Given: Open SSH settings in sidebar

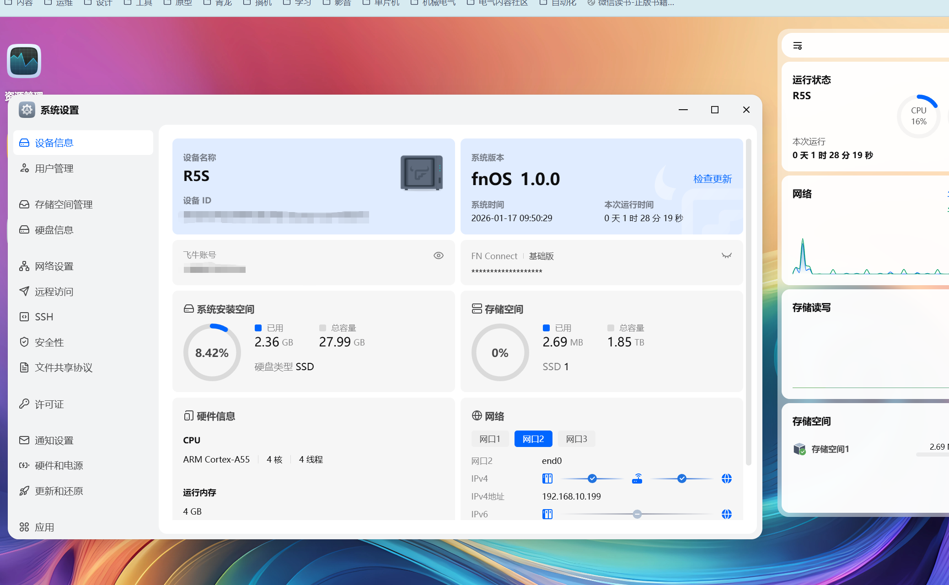Looking at the screenshot, I should coord(44,317).
